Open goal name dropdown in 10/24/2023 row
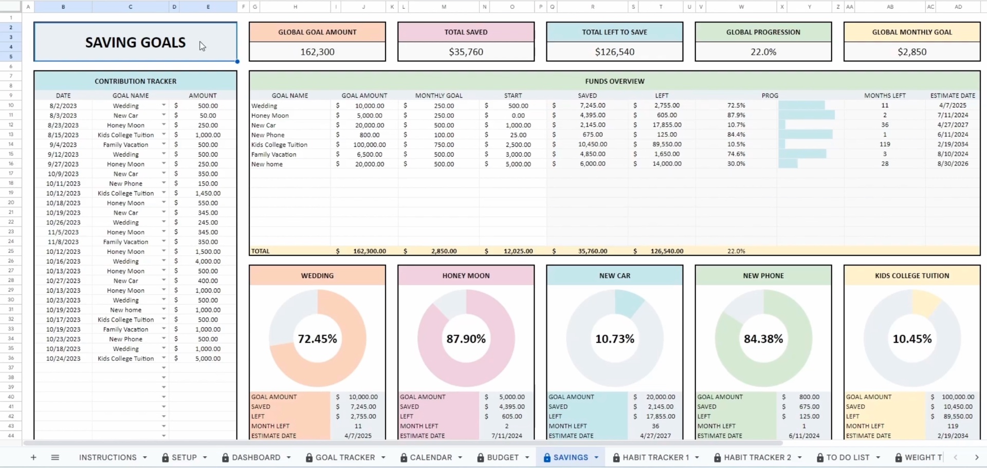 164,358
